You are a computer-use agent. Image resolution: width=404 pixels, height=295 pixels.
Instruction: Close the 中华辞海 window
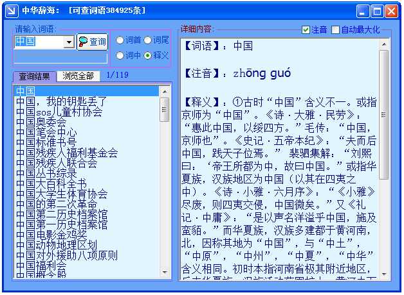pos(392,12)
